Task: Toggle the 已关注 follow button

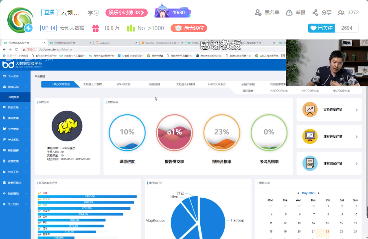Action: [322, 28]
